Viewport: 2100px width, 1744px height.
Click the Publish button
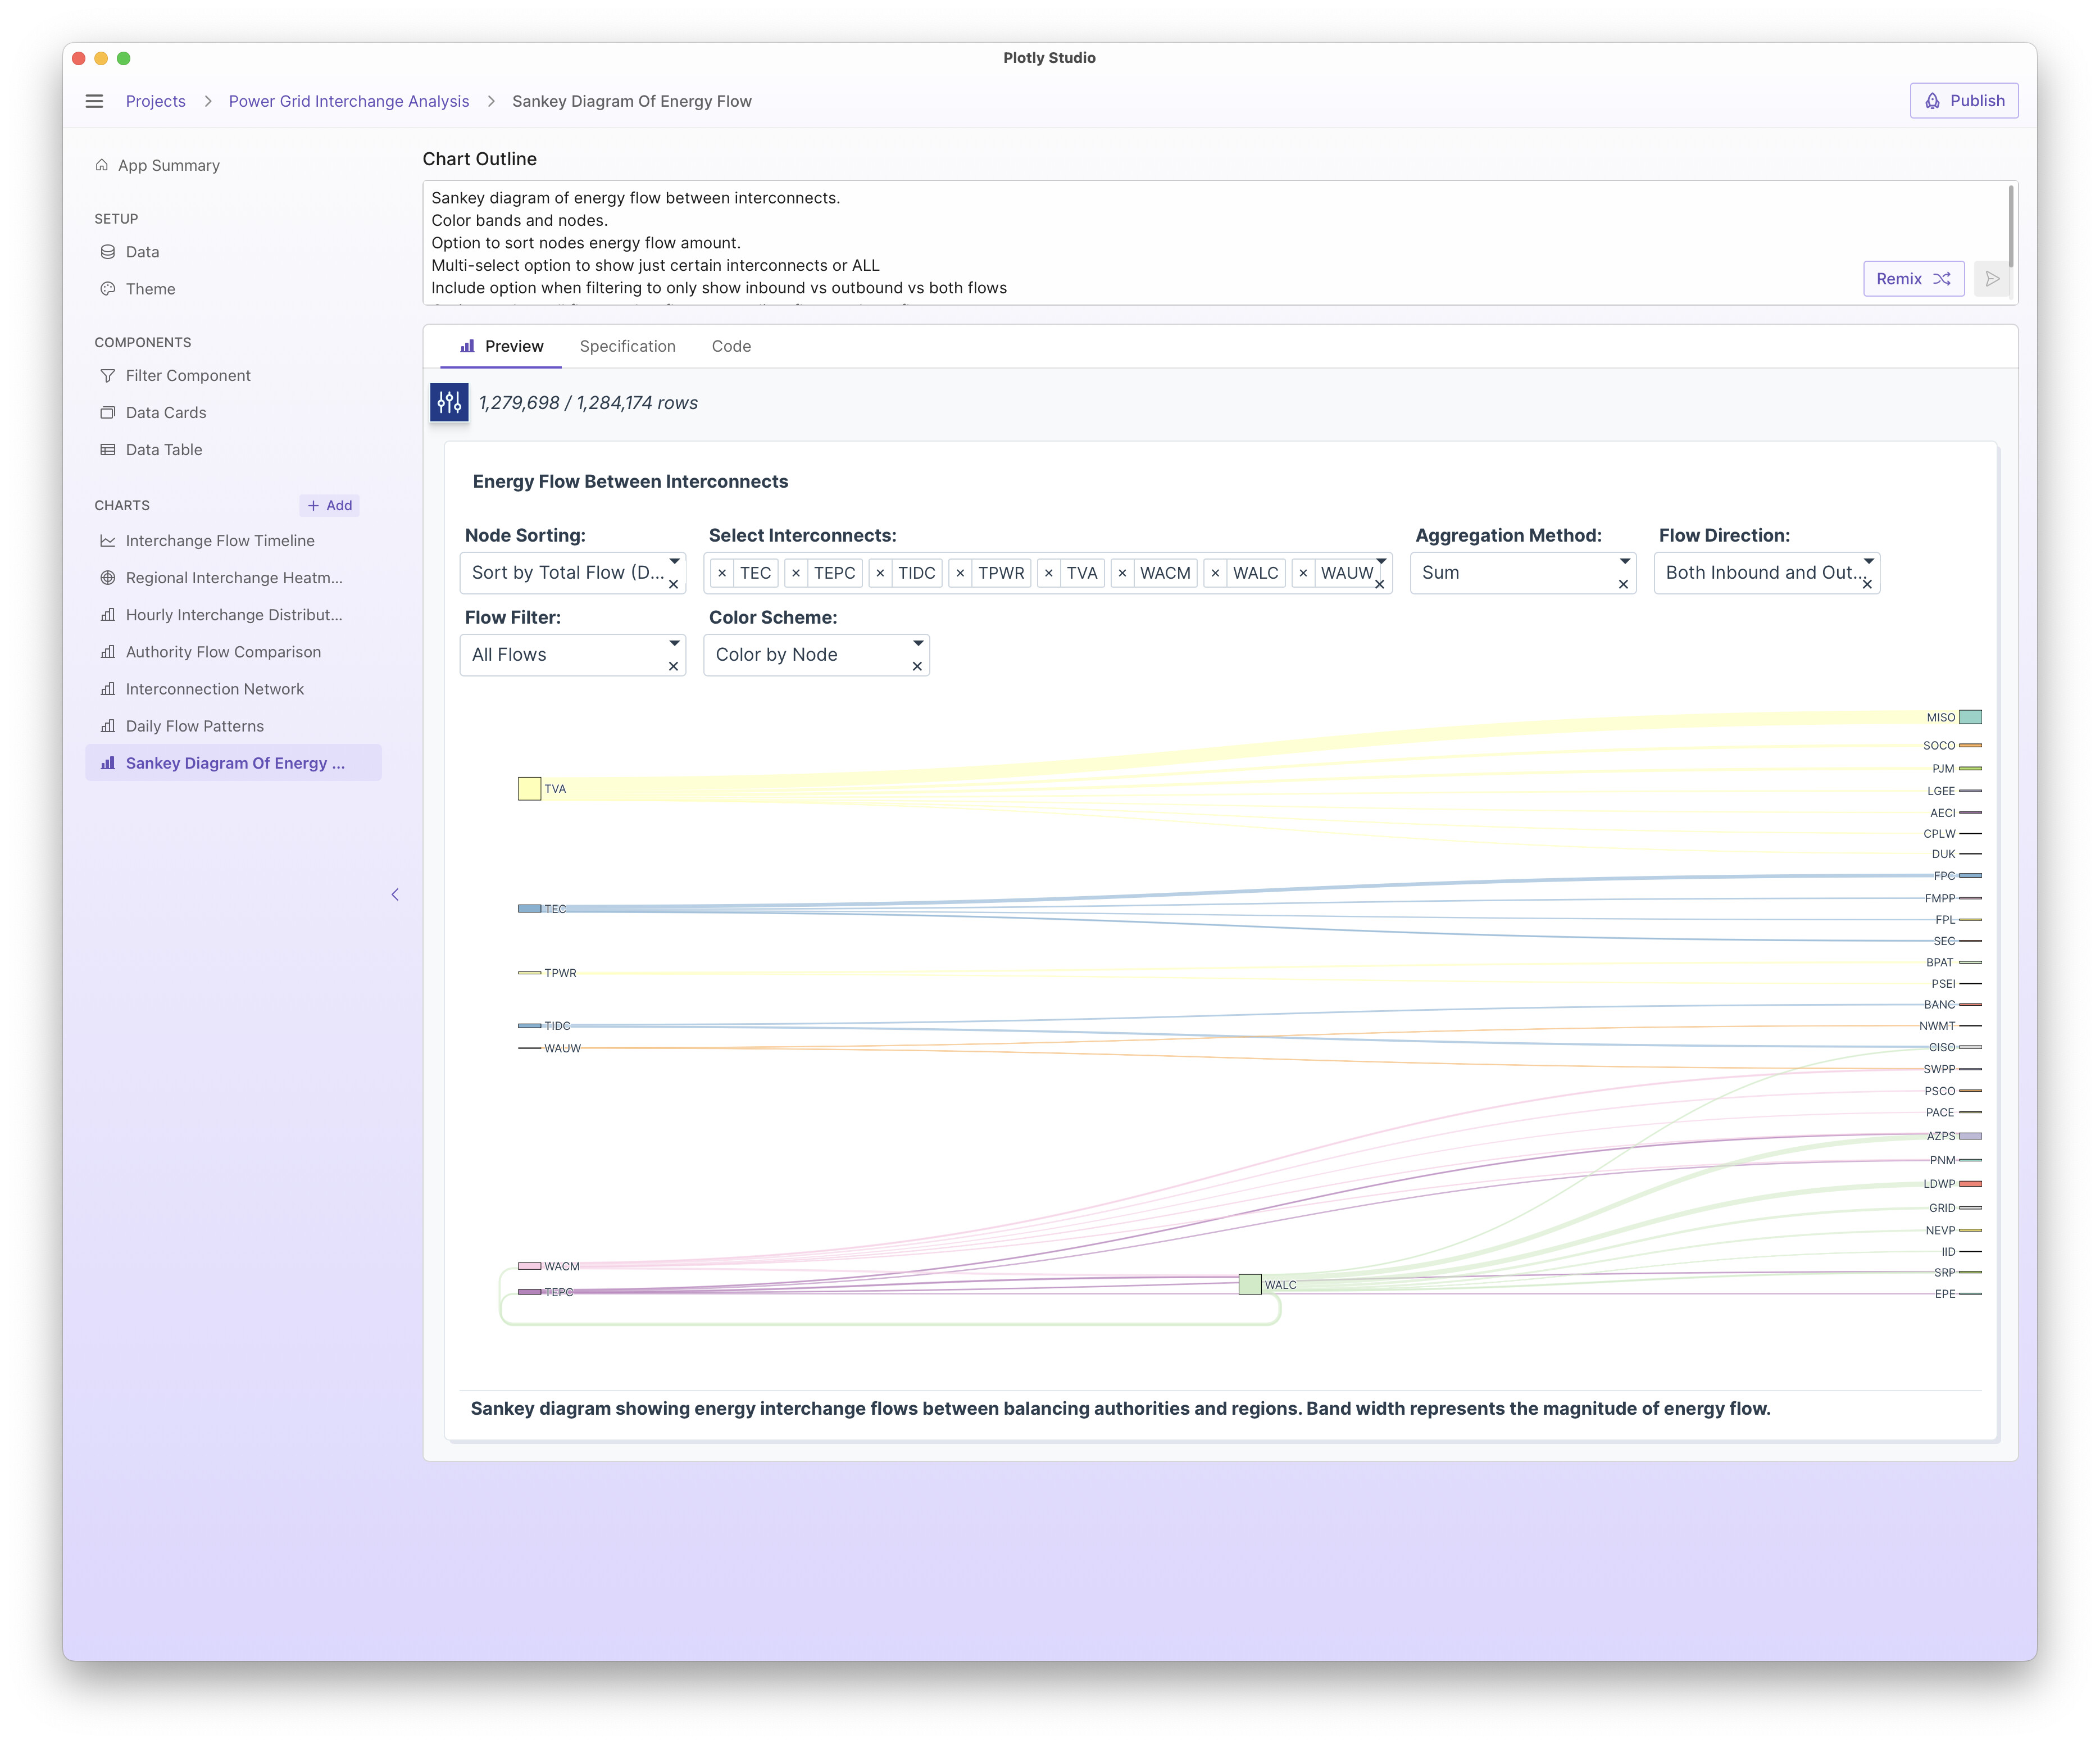point(1963,101)
